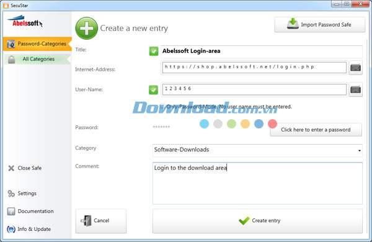Click the Comment text area
Screen dimensions: 372x242
point(257,183)
